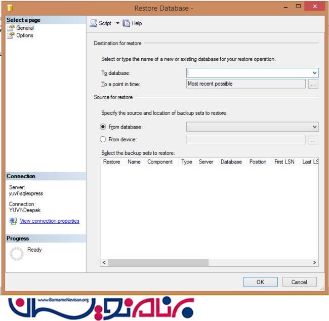Click the horizontal scrollbar right arrow

[314, 263]
